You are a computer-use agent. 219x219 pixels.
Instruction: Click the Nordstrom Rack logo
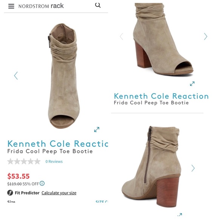coord(41,6)
